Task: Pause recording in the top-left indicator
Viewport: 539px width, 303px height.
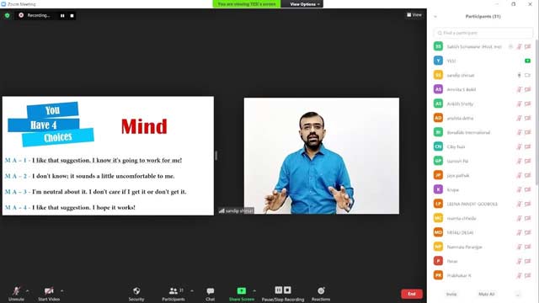Action: [x=62, y=15]
